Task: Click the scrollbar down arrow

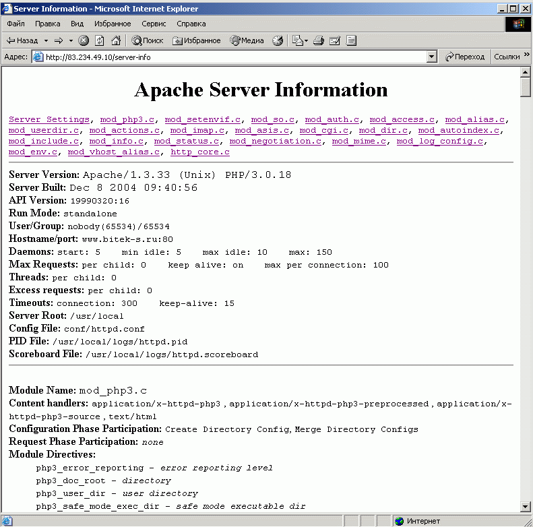Action: (x=525, y=507)
